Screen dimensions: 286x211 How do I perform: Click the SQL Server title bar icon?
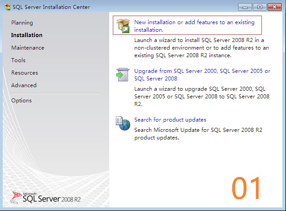click(8, 7)
